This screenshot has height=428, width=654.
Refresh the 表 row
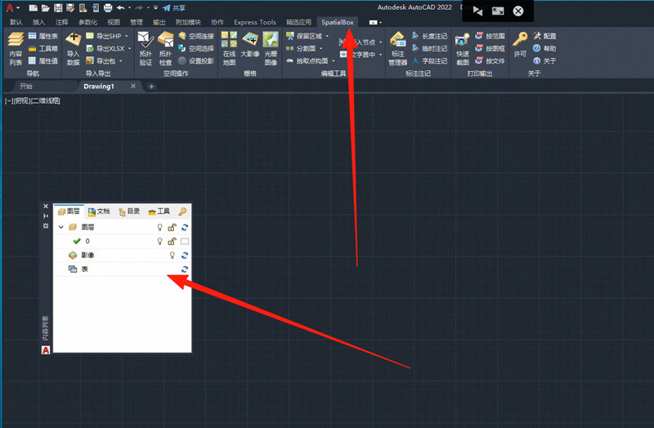tap(185, 270)
